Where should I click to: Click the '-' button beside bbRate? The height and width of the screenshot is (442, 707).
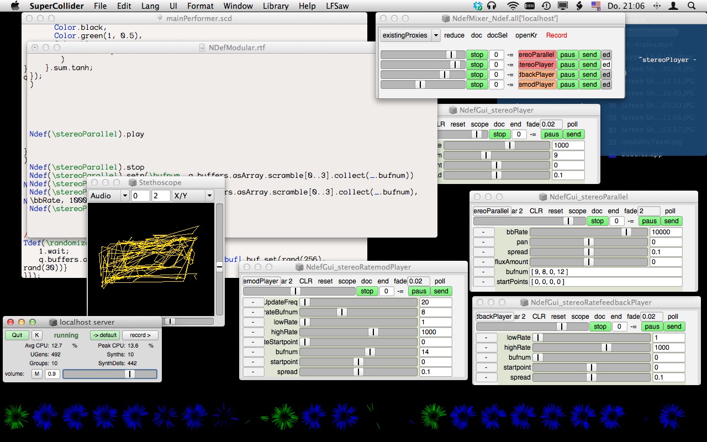484,232
